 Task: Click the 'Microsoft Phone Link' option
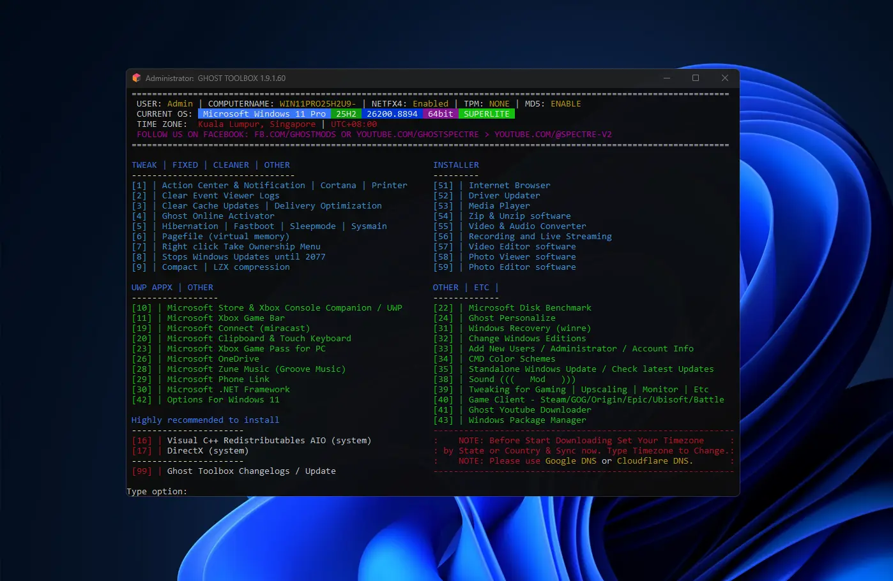tap(218, 379)
